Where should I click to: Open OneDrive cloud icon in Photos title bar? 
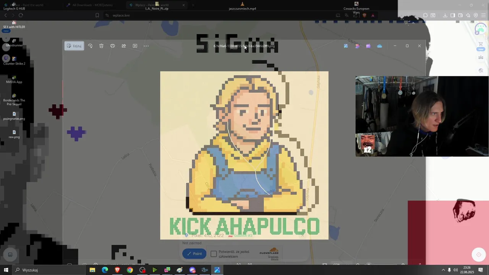coord(379,46)
